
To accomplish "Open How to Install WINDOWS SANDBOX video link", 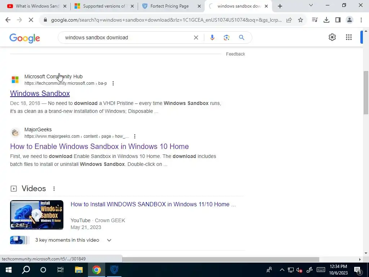I will 153,204.
